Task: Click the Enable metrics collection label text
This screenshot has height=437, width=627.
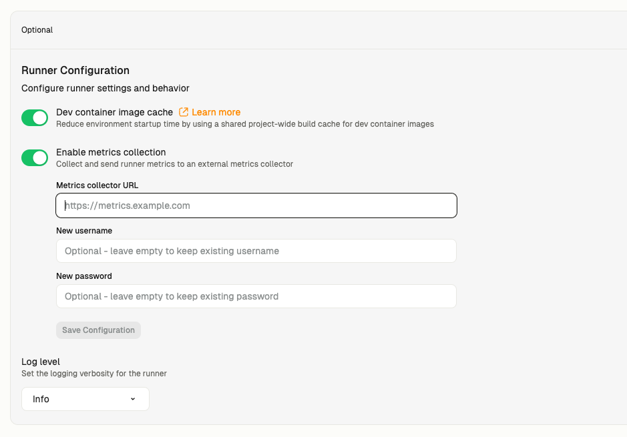Action: pyautogui.click(x=111, y=152)
